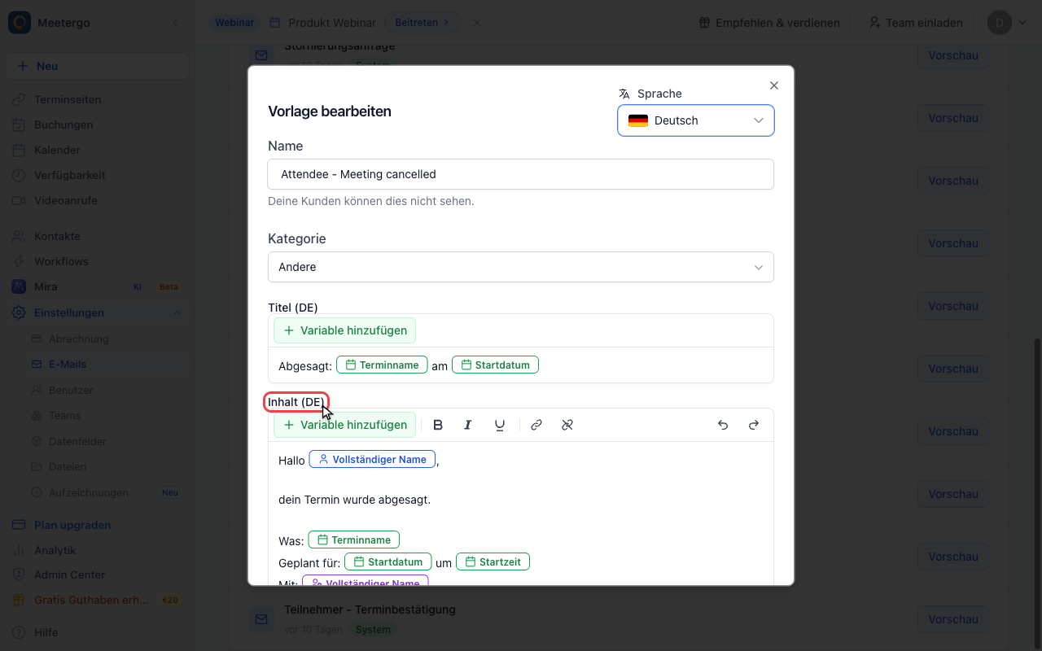Click the Terminname chip after Was:
Viewport: 1042px width, 651px height.
click(x=353, y=540)
